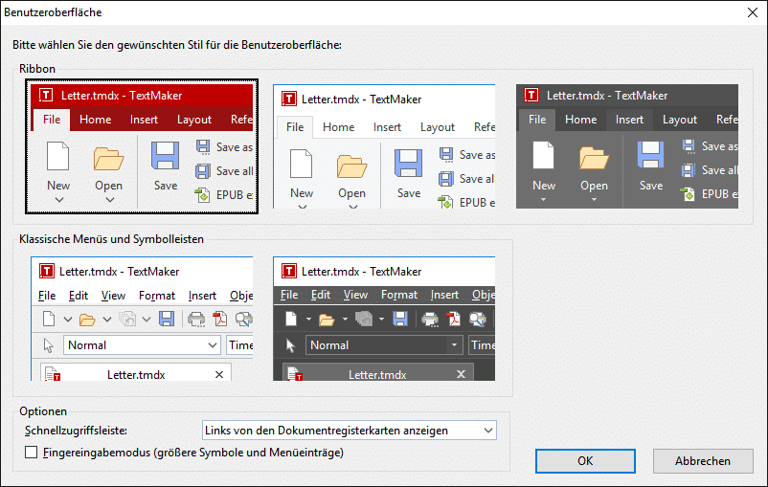Click the Home tab in the red ribbon preview
The image size is (768, 487).
tap(95, 120)
